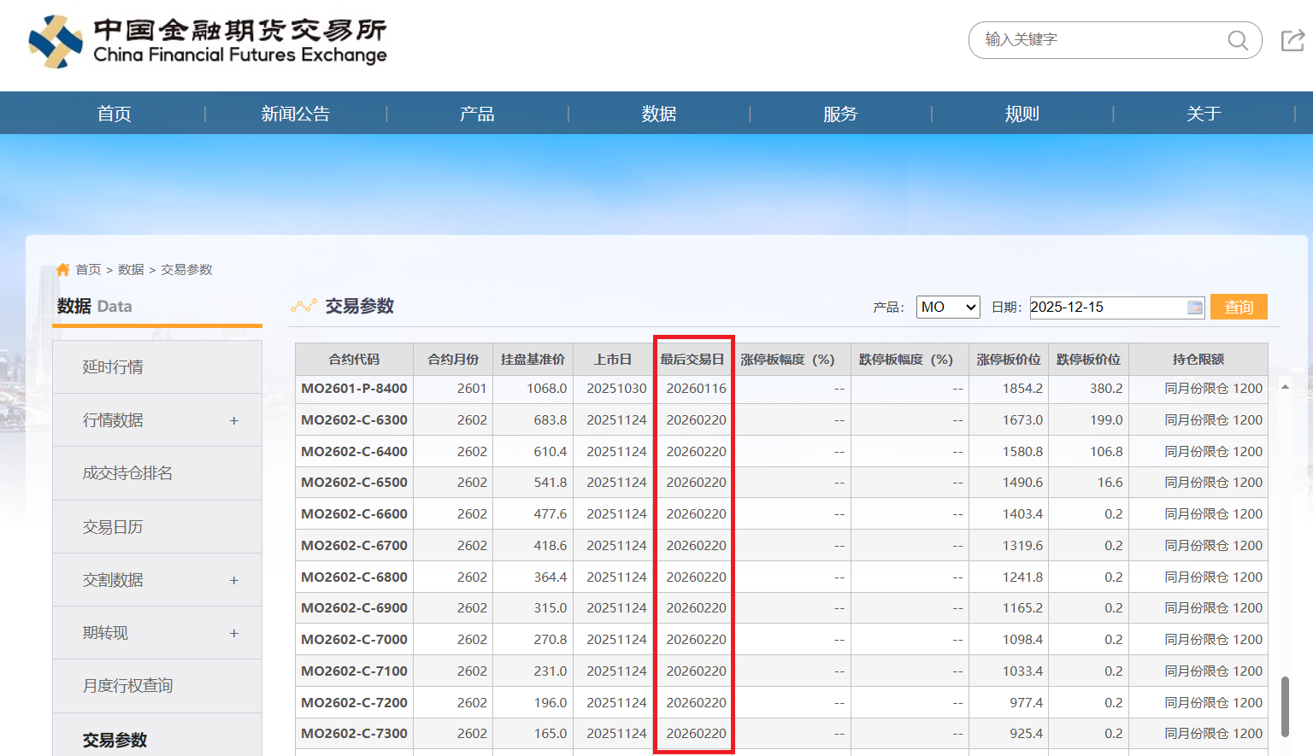Click the search magnifier icon
1313x756 pixels.
click(x=1237, y=40)
